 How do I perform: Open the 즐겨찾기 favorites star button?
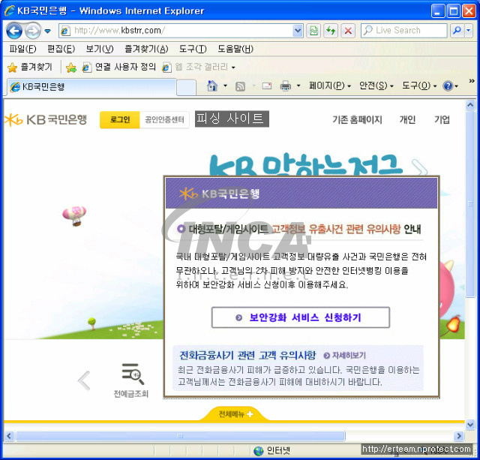tap(30, 68)
